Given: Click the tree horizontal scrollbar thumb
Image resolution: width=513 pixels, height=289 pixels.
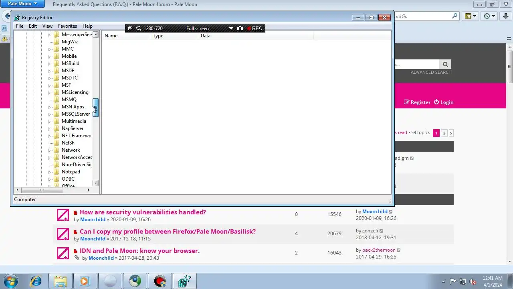Looking at the screenshot, I should click(42, 190).
